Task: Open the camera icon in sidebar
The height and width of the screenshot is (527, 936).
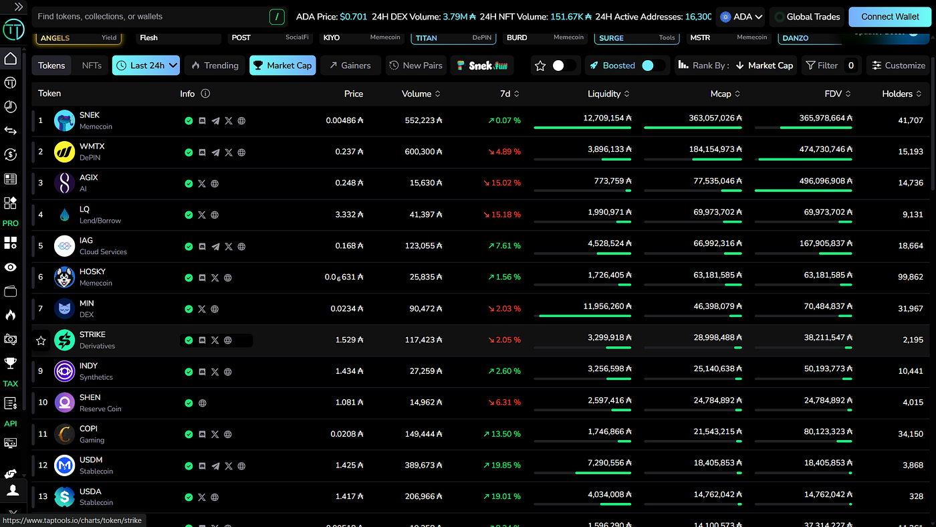Action: pyautogui.click(x=11, y=339)
